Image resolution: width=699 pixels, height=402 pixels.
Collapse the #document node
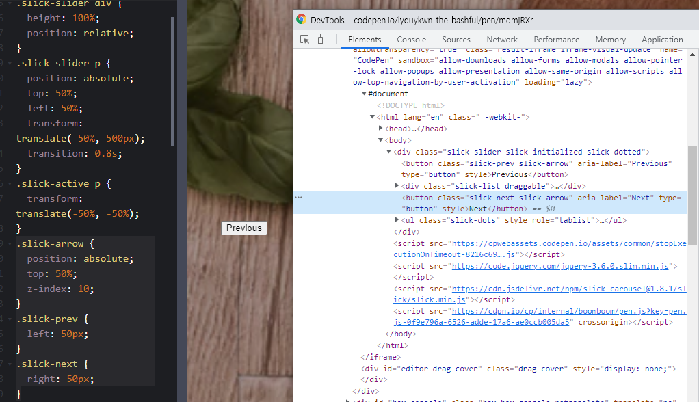click(365, 94)
